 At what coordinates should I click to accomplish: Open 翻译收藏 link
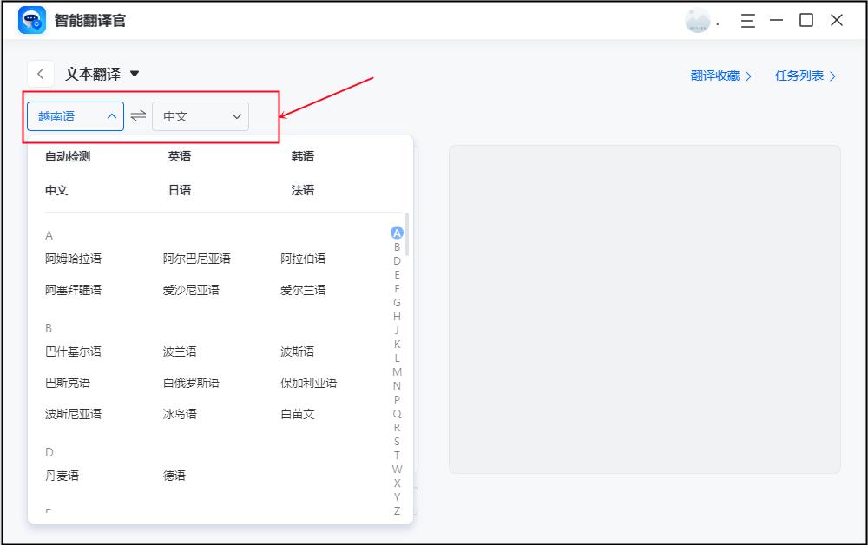coord(720,76)
